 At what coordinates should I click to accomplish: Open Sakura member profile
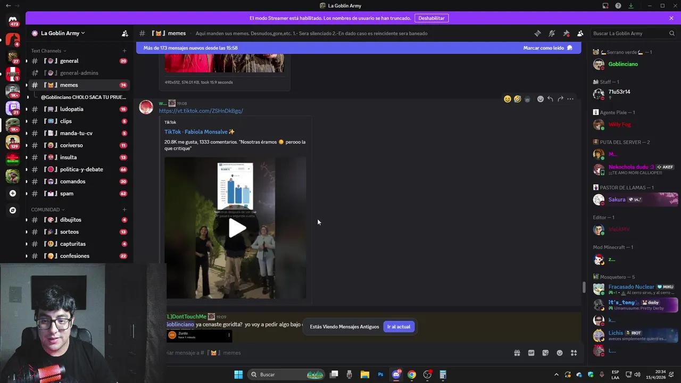(x=635, y=199)
